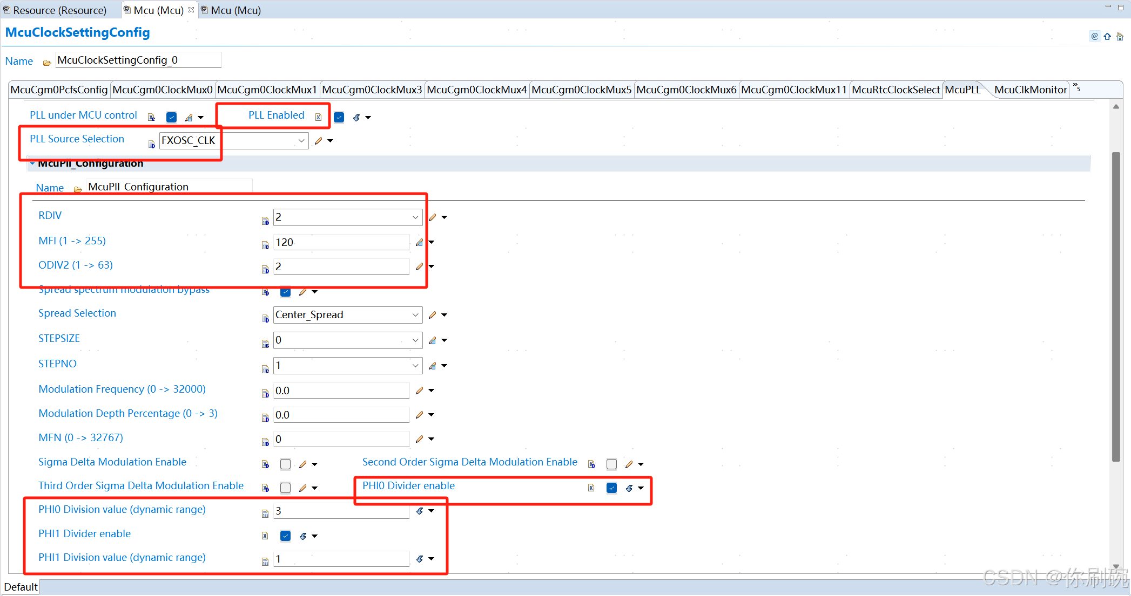Open the McuCgm0ClockMux0 tab
This screenshot has height=596, width=1131.
(x=162, y=90)
